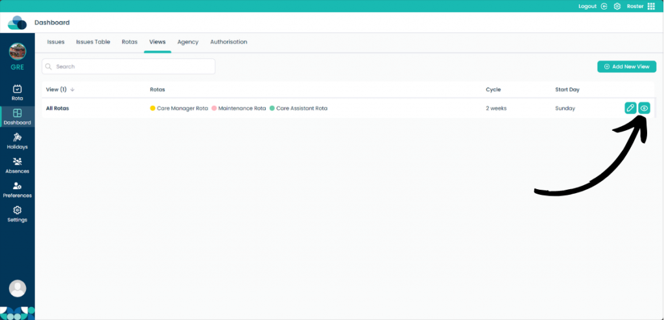Select the Views tab
The width and height of the screenshot is (664, 320).
pyautogui.click(x=158, y=42)
